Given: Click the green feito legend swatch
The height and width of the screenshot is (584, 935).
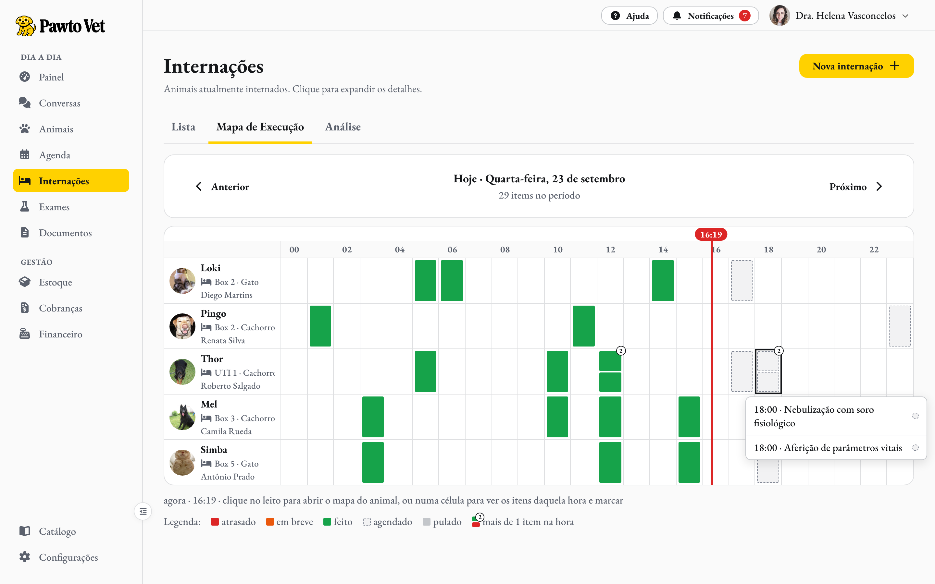Looking at the screenshot, I should tap(327, 522).
